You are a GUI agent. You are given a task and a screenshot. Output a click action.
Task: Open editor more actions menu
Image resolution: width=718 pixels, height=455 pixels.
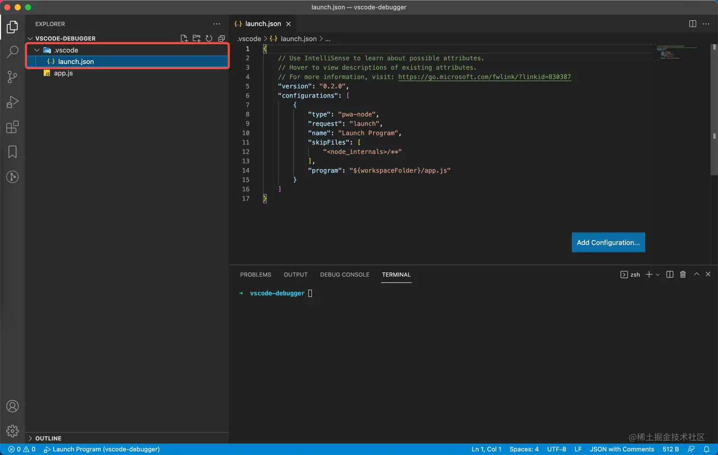tap(706, 24)
